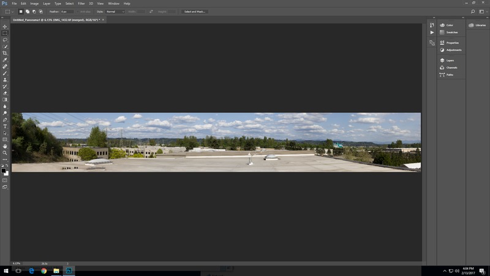Select the Lasso tool
Screen dimensions: 490x276
click(x=5, y=40)
